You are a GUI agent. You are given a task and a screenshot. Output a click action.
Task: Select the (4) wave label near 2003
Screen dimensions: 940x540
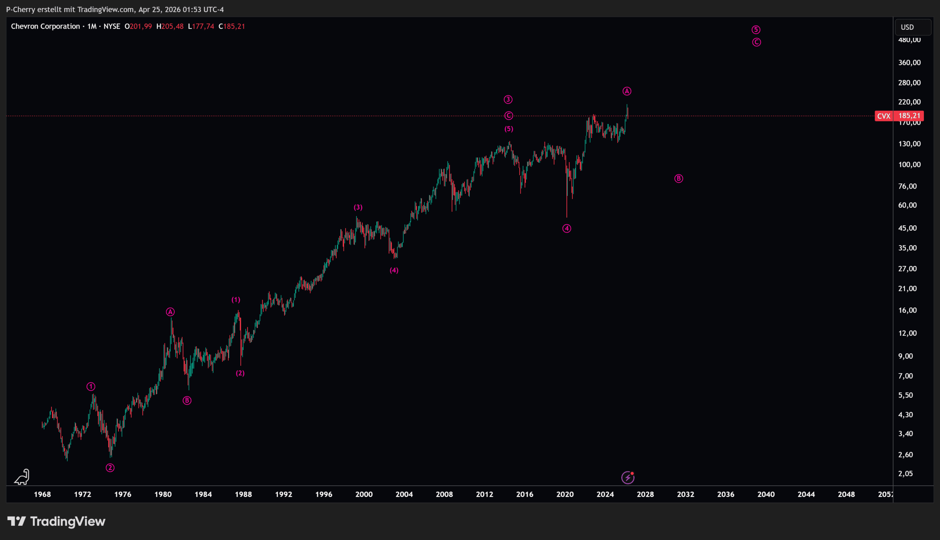[x=394, y=270]
